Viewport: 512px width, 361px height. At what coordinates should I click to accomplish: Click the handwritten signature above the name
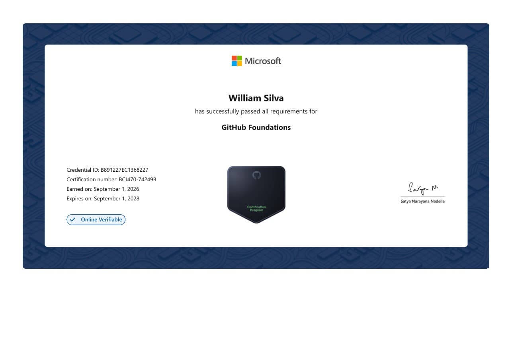click(423, 188)
